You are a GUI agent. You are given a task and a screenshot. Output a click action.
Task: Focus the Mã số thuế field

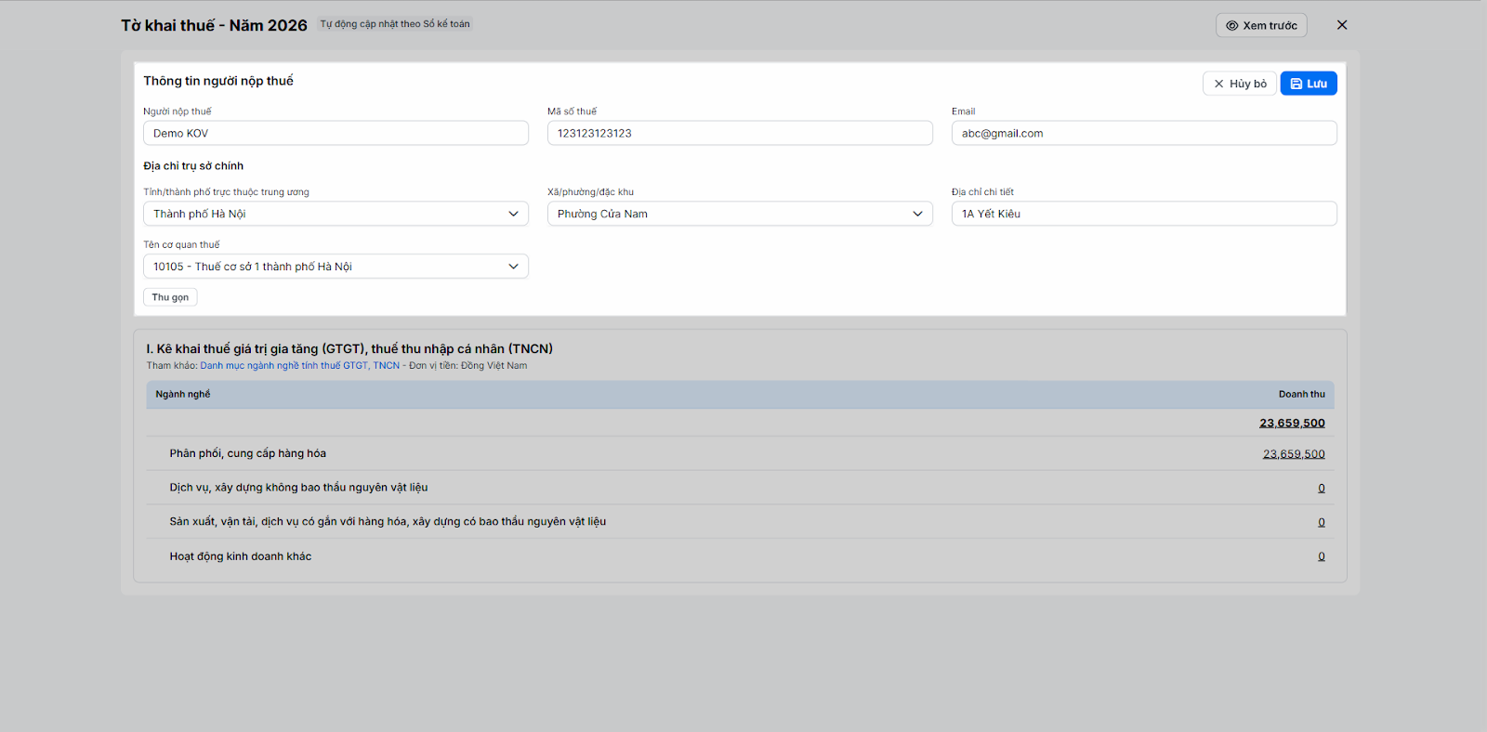[740, 133]
